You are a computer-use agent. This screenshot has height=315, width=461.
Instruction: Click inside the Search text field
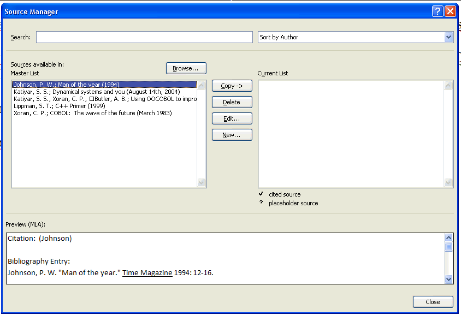tap(144, 37)
